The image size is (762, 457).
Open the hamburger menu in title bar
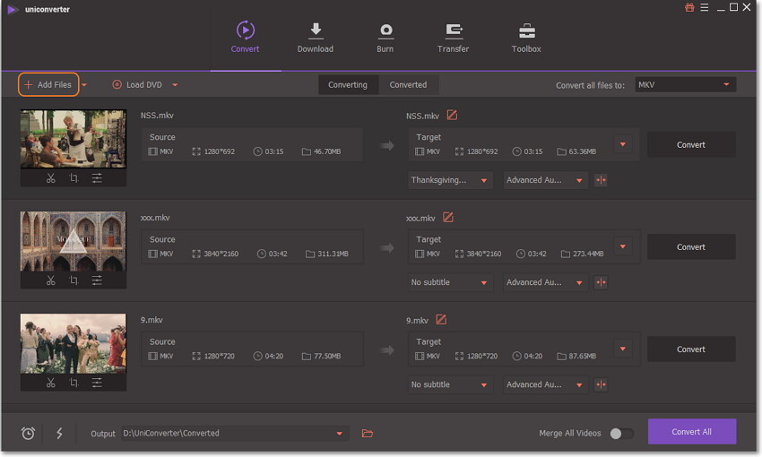pyautogui.click(x=704, y=7)
